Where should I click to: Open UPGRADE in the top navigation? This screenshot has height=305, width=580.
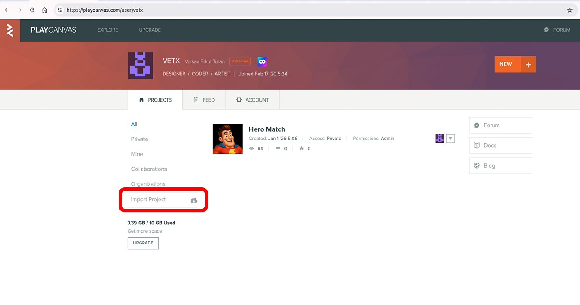(x=150, y=30)
